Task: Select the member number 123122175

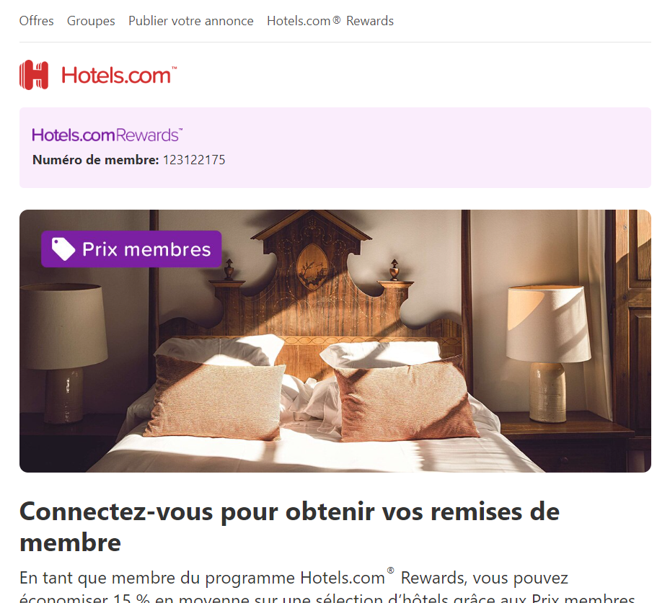Action: [x=194, y=160]
